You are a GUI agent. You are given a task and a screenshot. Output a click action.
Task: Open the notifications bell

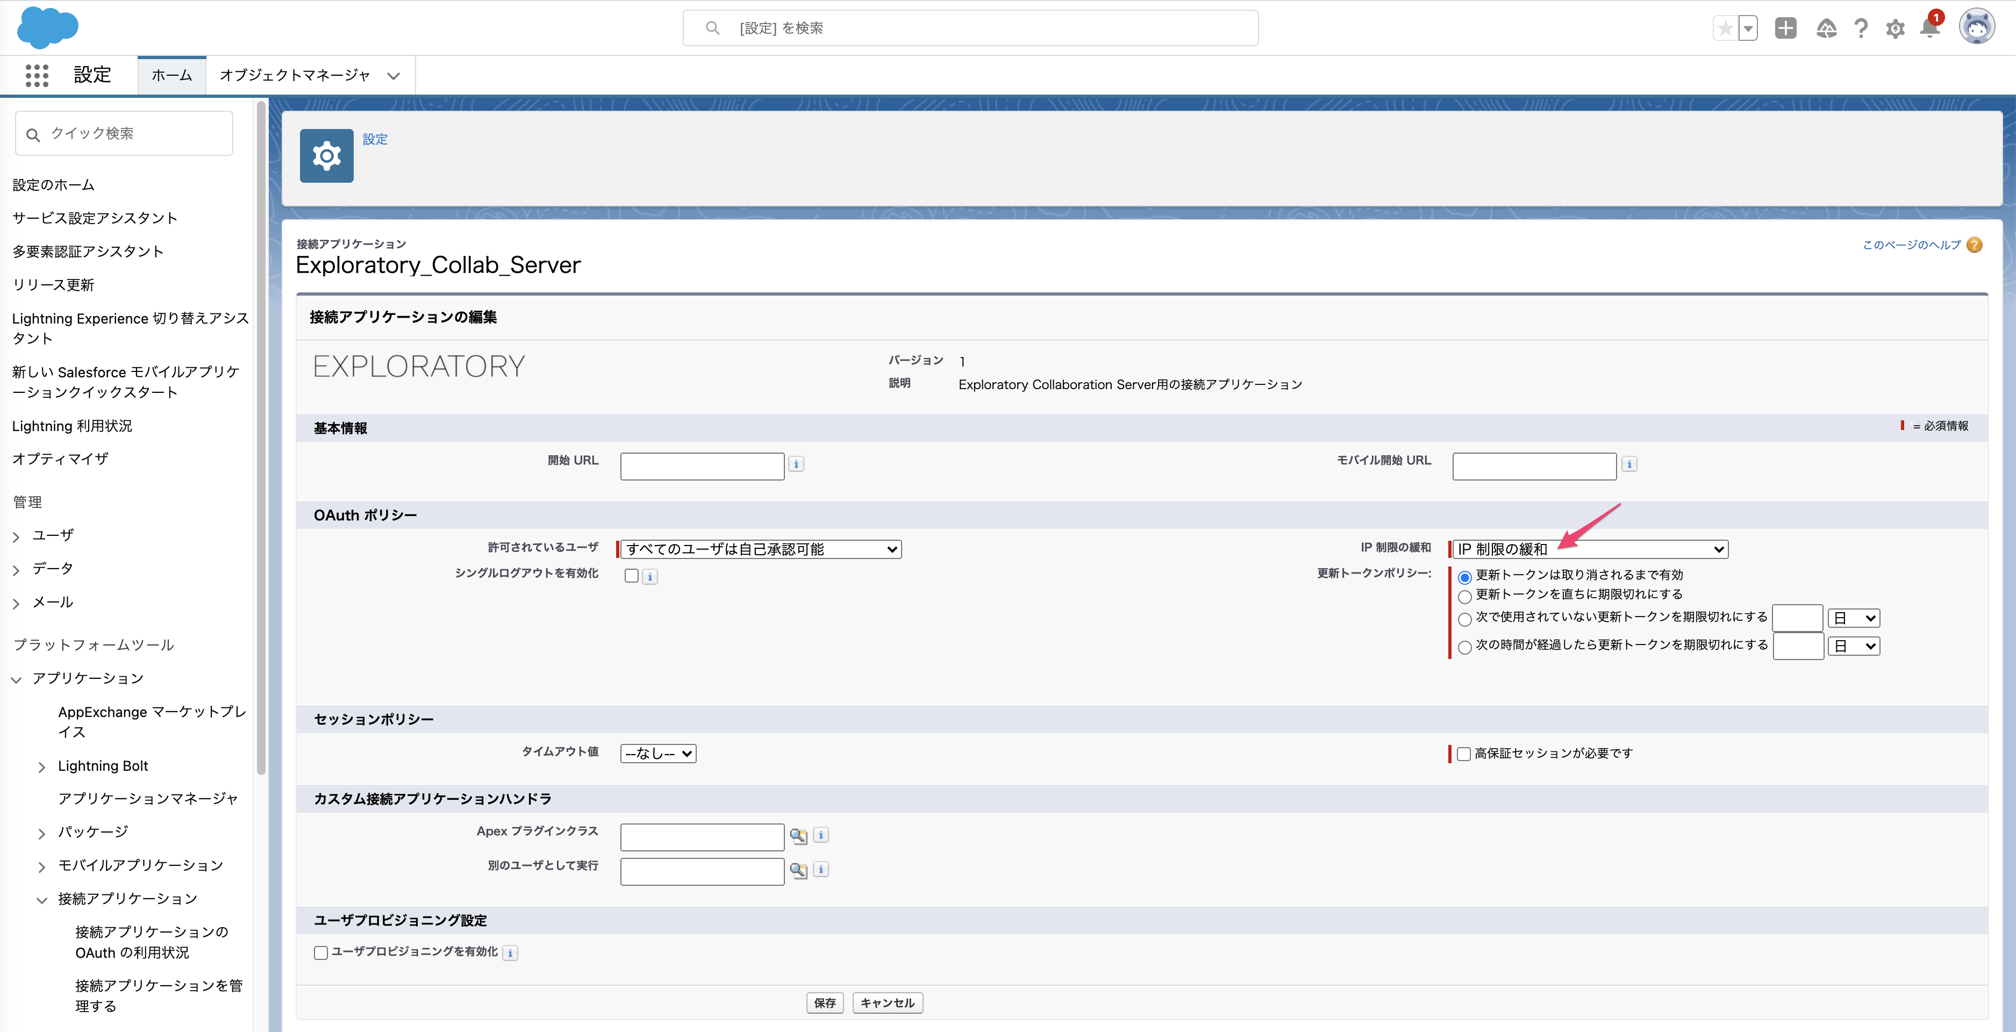[1930, 27]
